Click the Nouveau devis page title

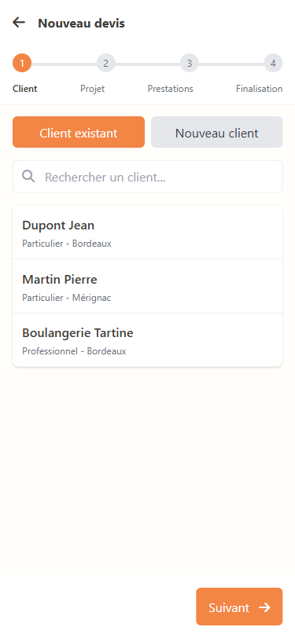click(x=82, y=24)
